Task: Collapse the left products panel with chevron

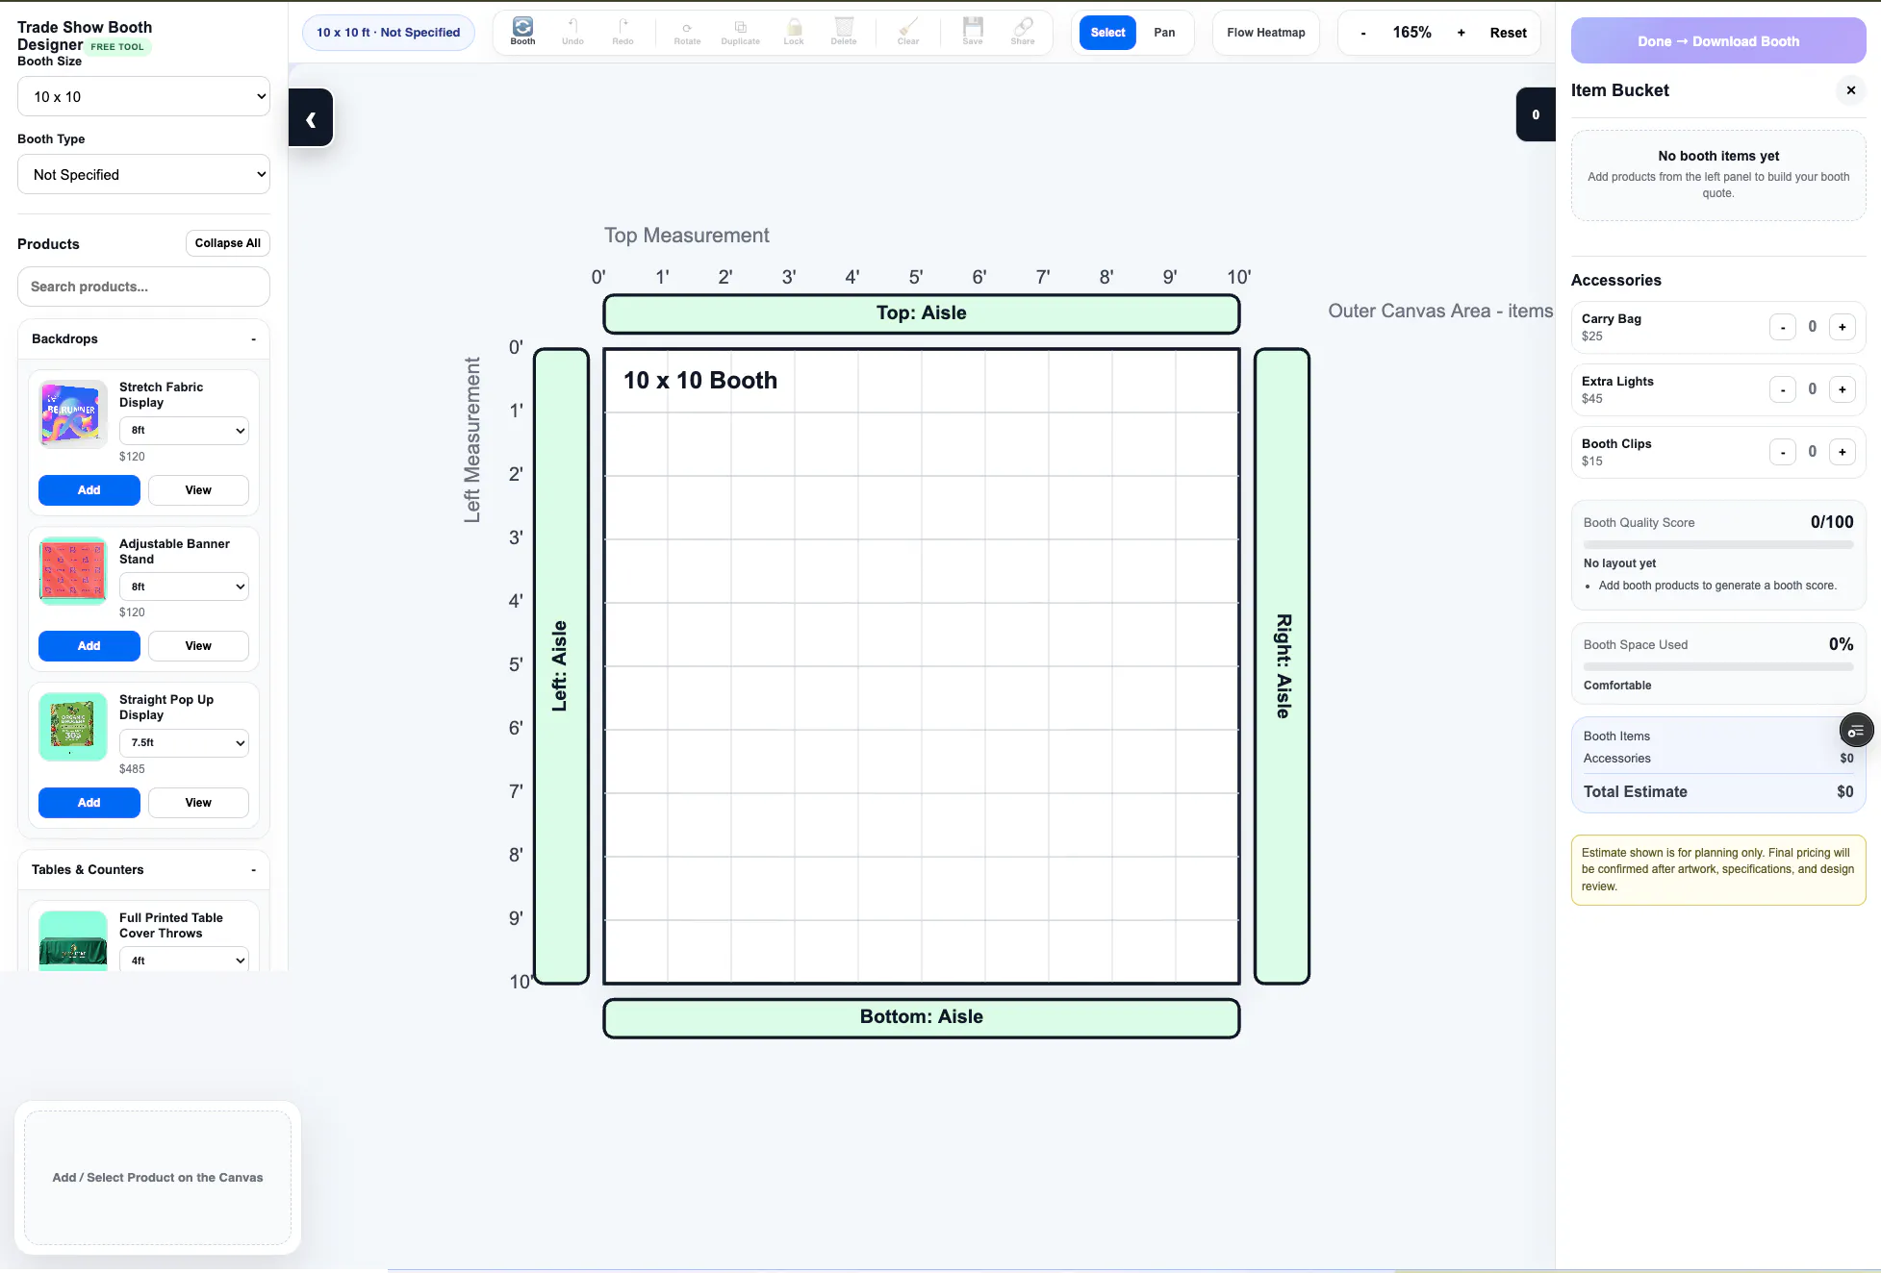Action: (311, 118)
